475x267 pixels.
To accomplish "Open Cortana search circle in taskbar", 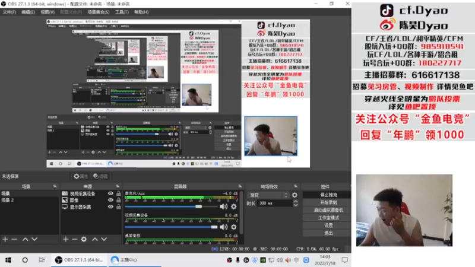I will pos(25,260).
